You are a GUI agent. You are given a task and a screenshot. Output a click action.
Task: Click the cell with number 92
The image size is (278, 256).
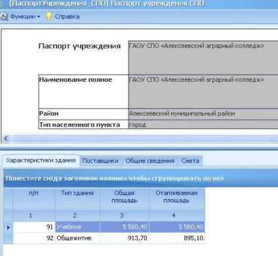coord(34,238)
